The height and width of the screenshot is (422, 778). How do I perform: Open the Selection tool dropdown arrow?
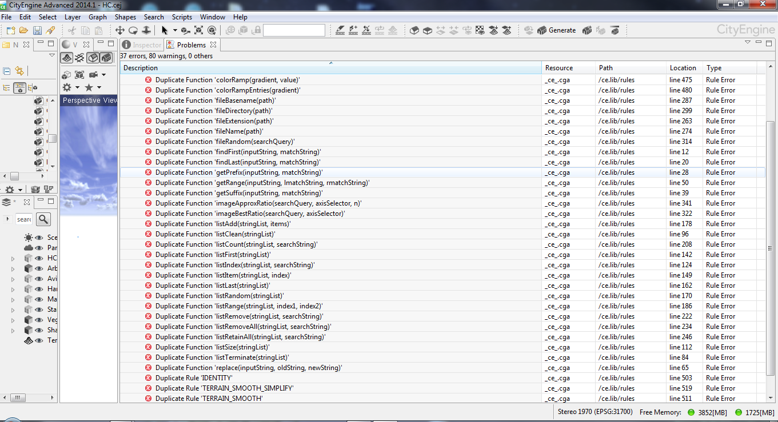(x=175, y=30)
